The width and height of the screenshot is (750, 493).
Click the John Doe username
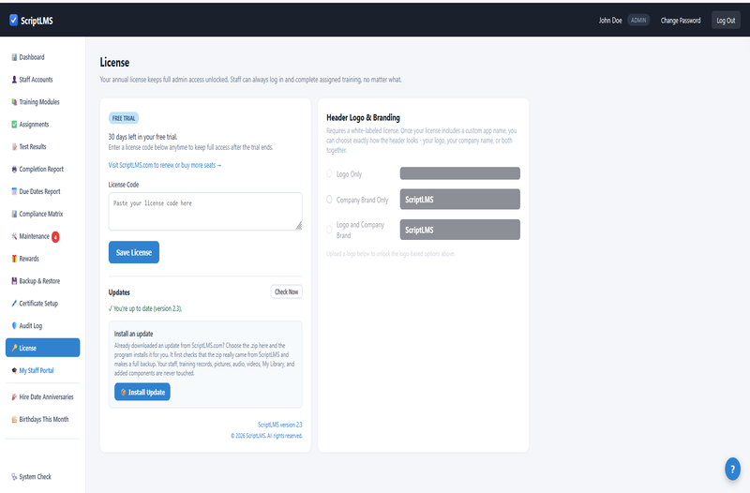(x=610, y=20)
